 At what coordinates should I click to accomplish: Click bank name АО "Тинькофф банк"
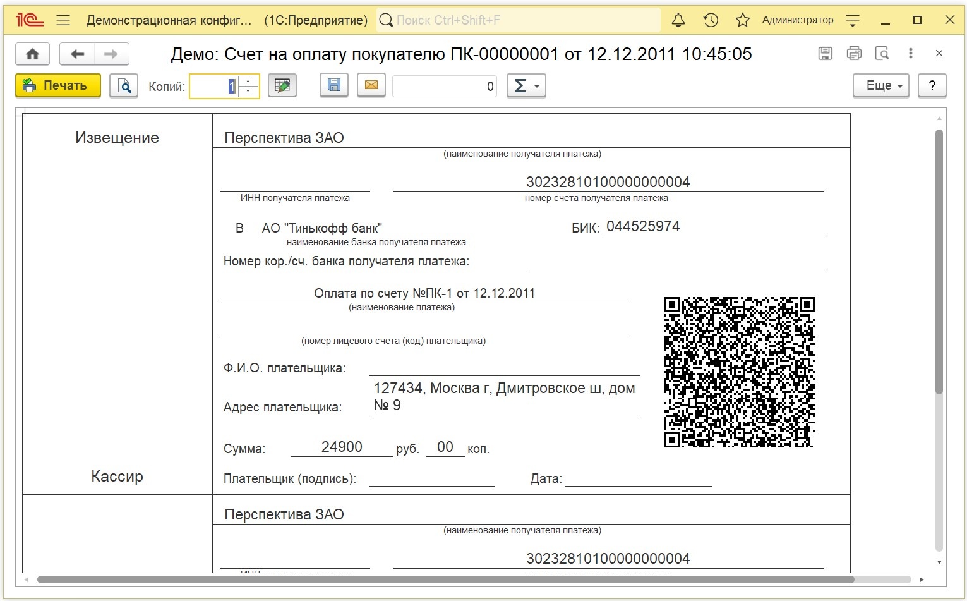tap(322, 228)
